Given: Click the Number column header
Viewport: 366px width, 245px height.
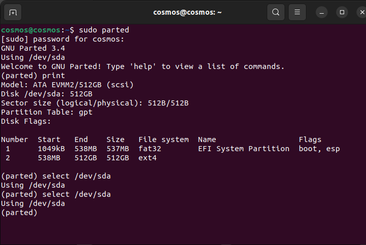Looking at the screenshot, I should coord(14,139).
